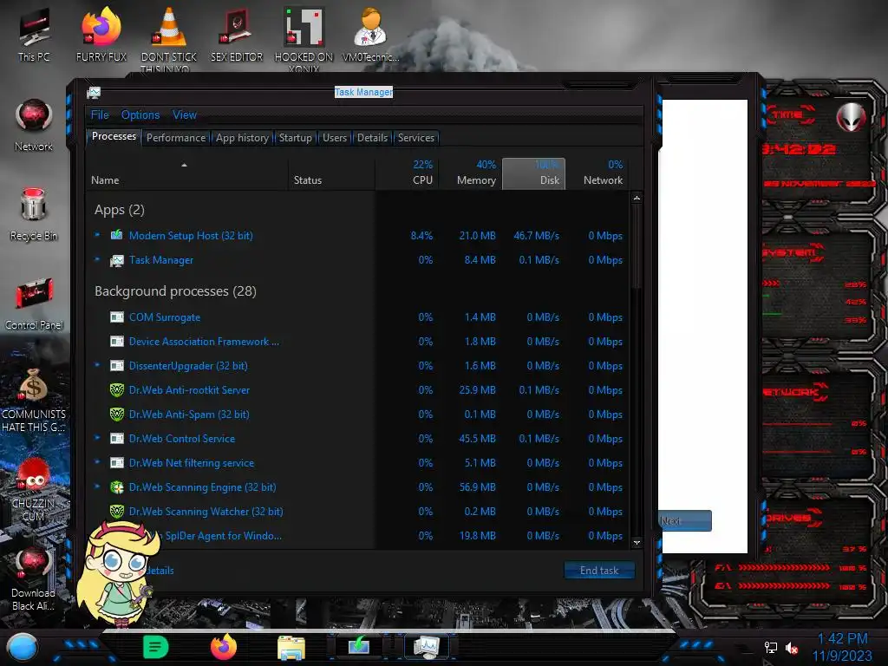This screenshot has width=888, height=666.
Task: Open the COMMUNISTS HATE THIS money bag icon
Action: [34, 400]
